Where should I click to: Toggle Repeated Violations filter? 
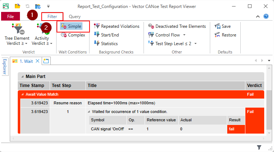[116, 26]
